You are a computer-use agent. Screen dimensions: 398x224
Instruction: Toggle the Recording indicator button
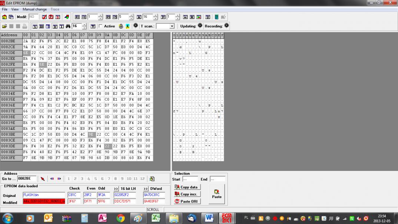pos(226,26)
